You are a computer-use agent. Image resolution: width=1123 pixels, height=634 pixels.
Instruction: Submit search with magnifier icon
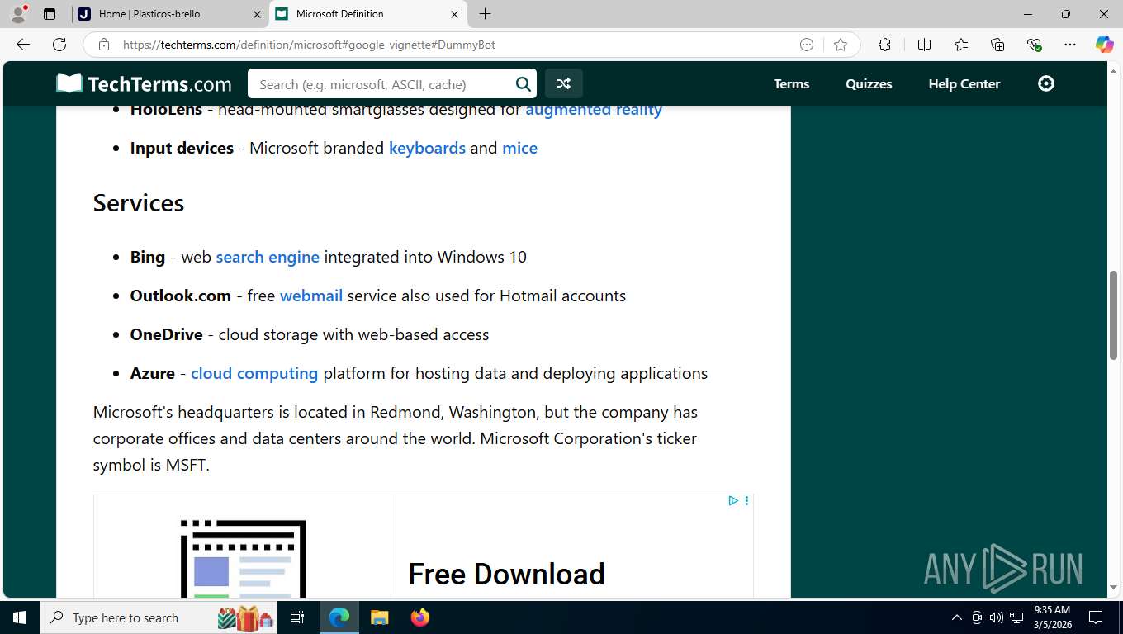[523, 83]
